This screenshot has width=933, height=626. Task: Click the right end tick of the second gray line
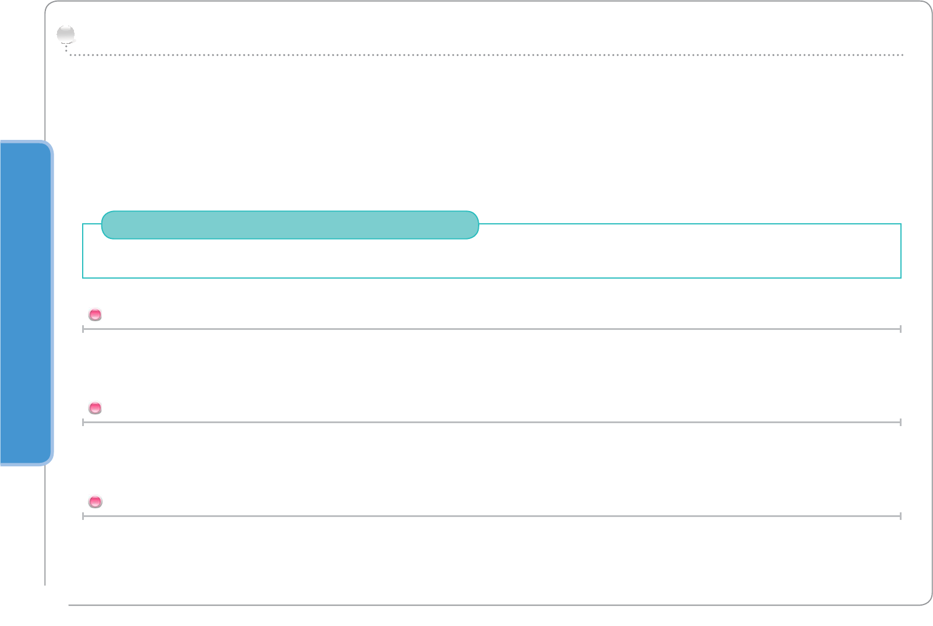[x=900, y=422]
